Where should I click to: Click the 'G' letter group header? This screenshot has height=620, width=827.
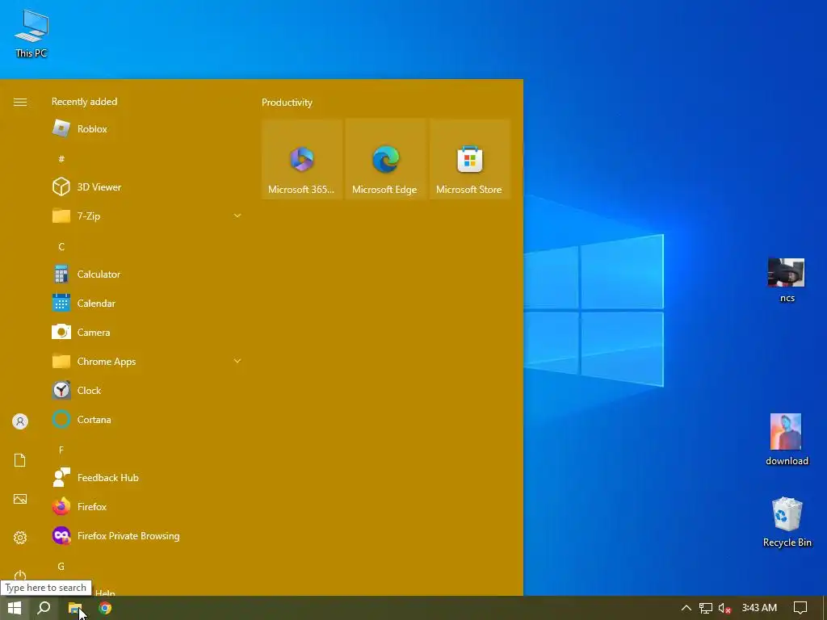tap(61, 566)
